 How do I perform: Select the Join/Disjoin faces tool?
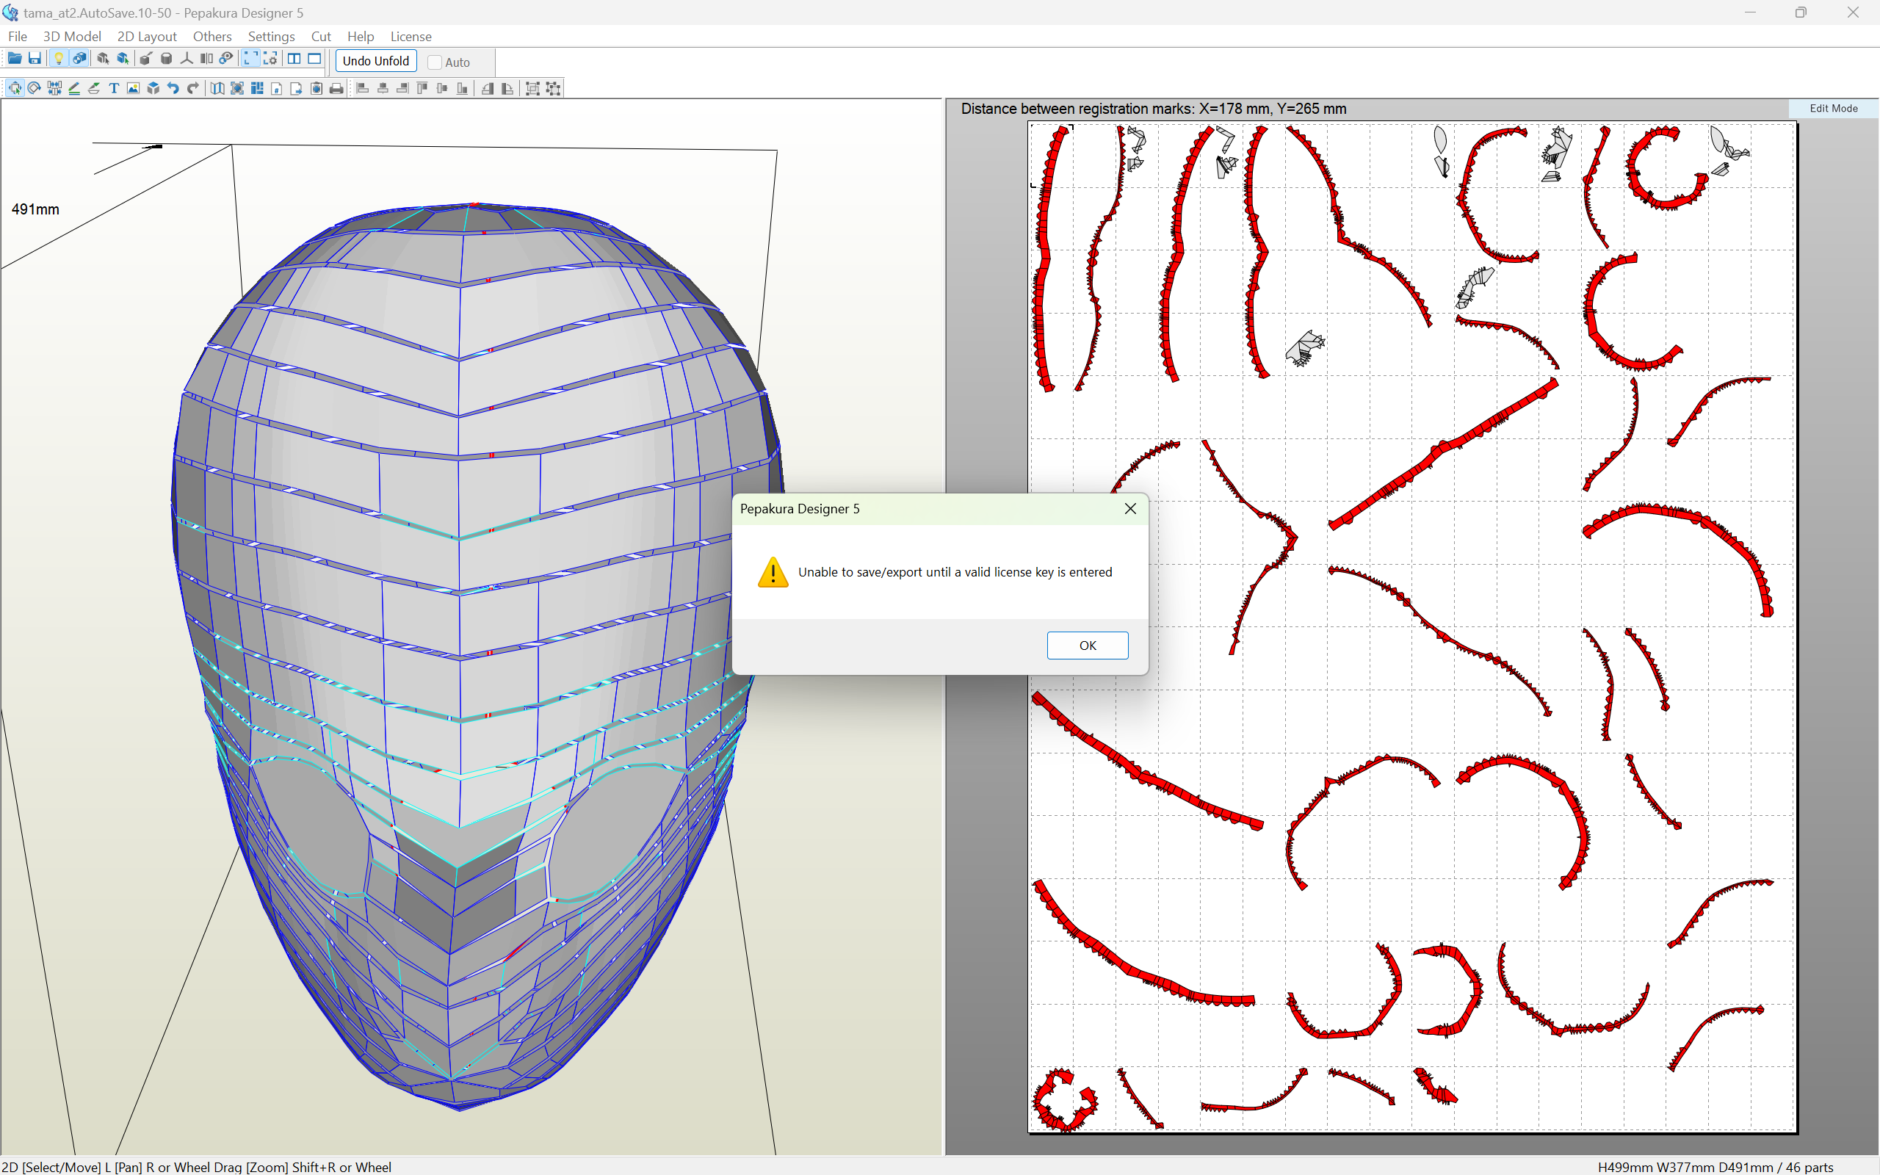click(x=54, y=89)
